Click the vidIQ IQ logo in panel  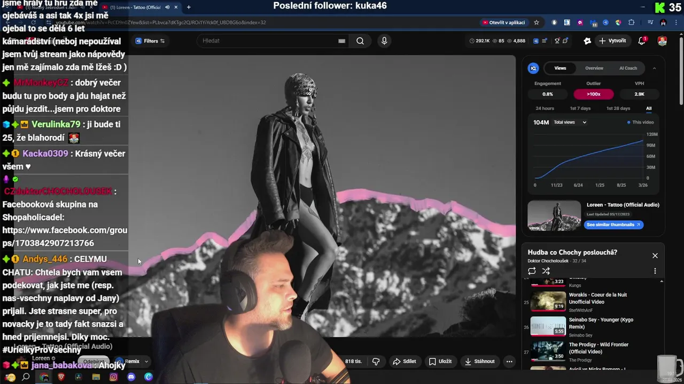coord(533,68)
